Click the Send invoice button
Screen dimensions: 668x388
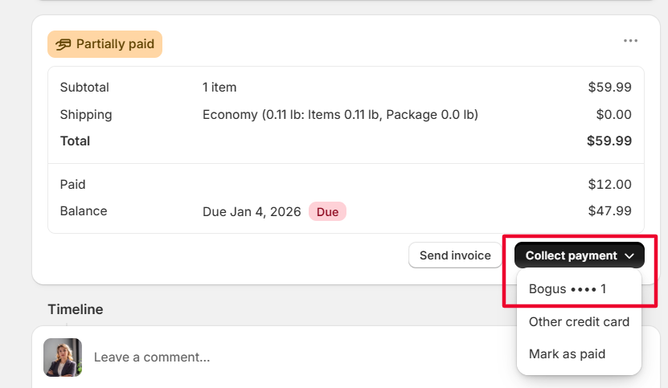455,255
